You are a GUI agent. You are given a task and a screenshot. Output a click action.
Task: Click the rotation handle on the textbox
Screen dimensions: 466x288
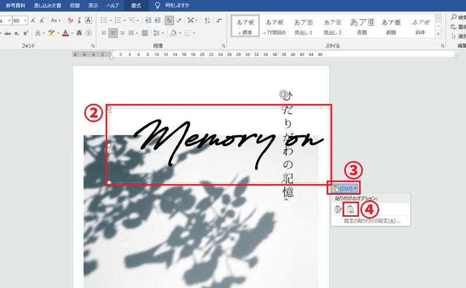pyautogui.click(x=284, y=94)
